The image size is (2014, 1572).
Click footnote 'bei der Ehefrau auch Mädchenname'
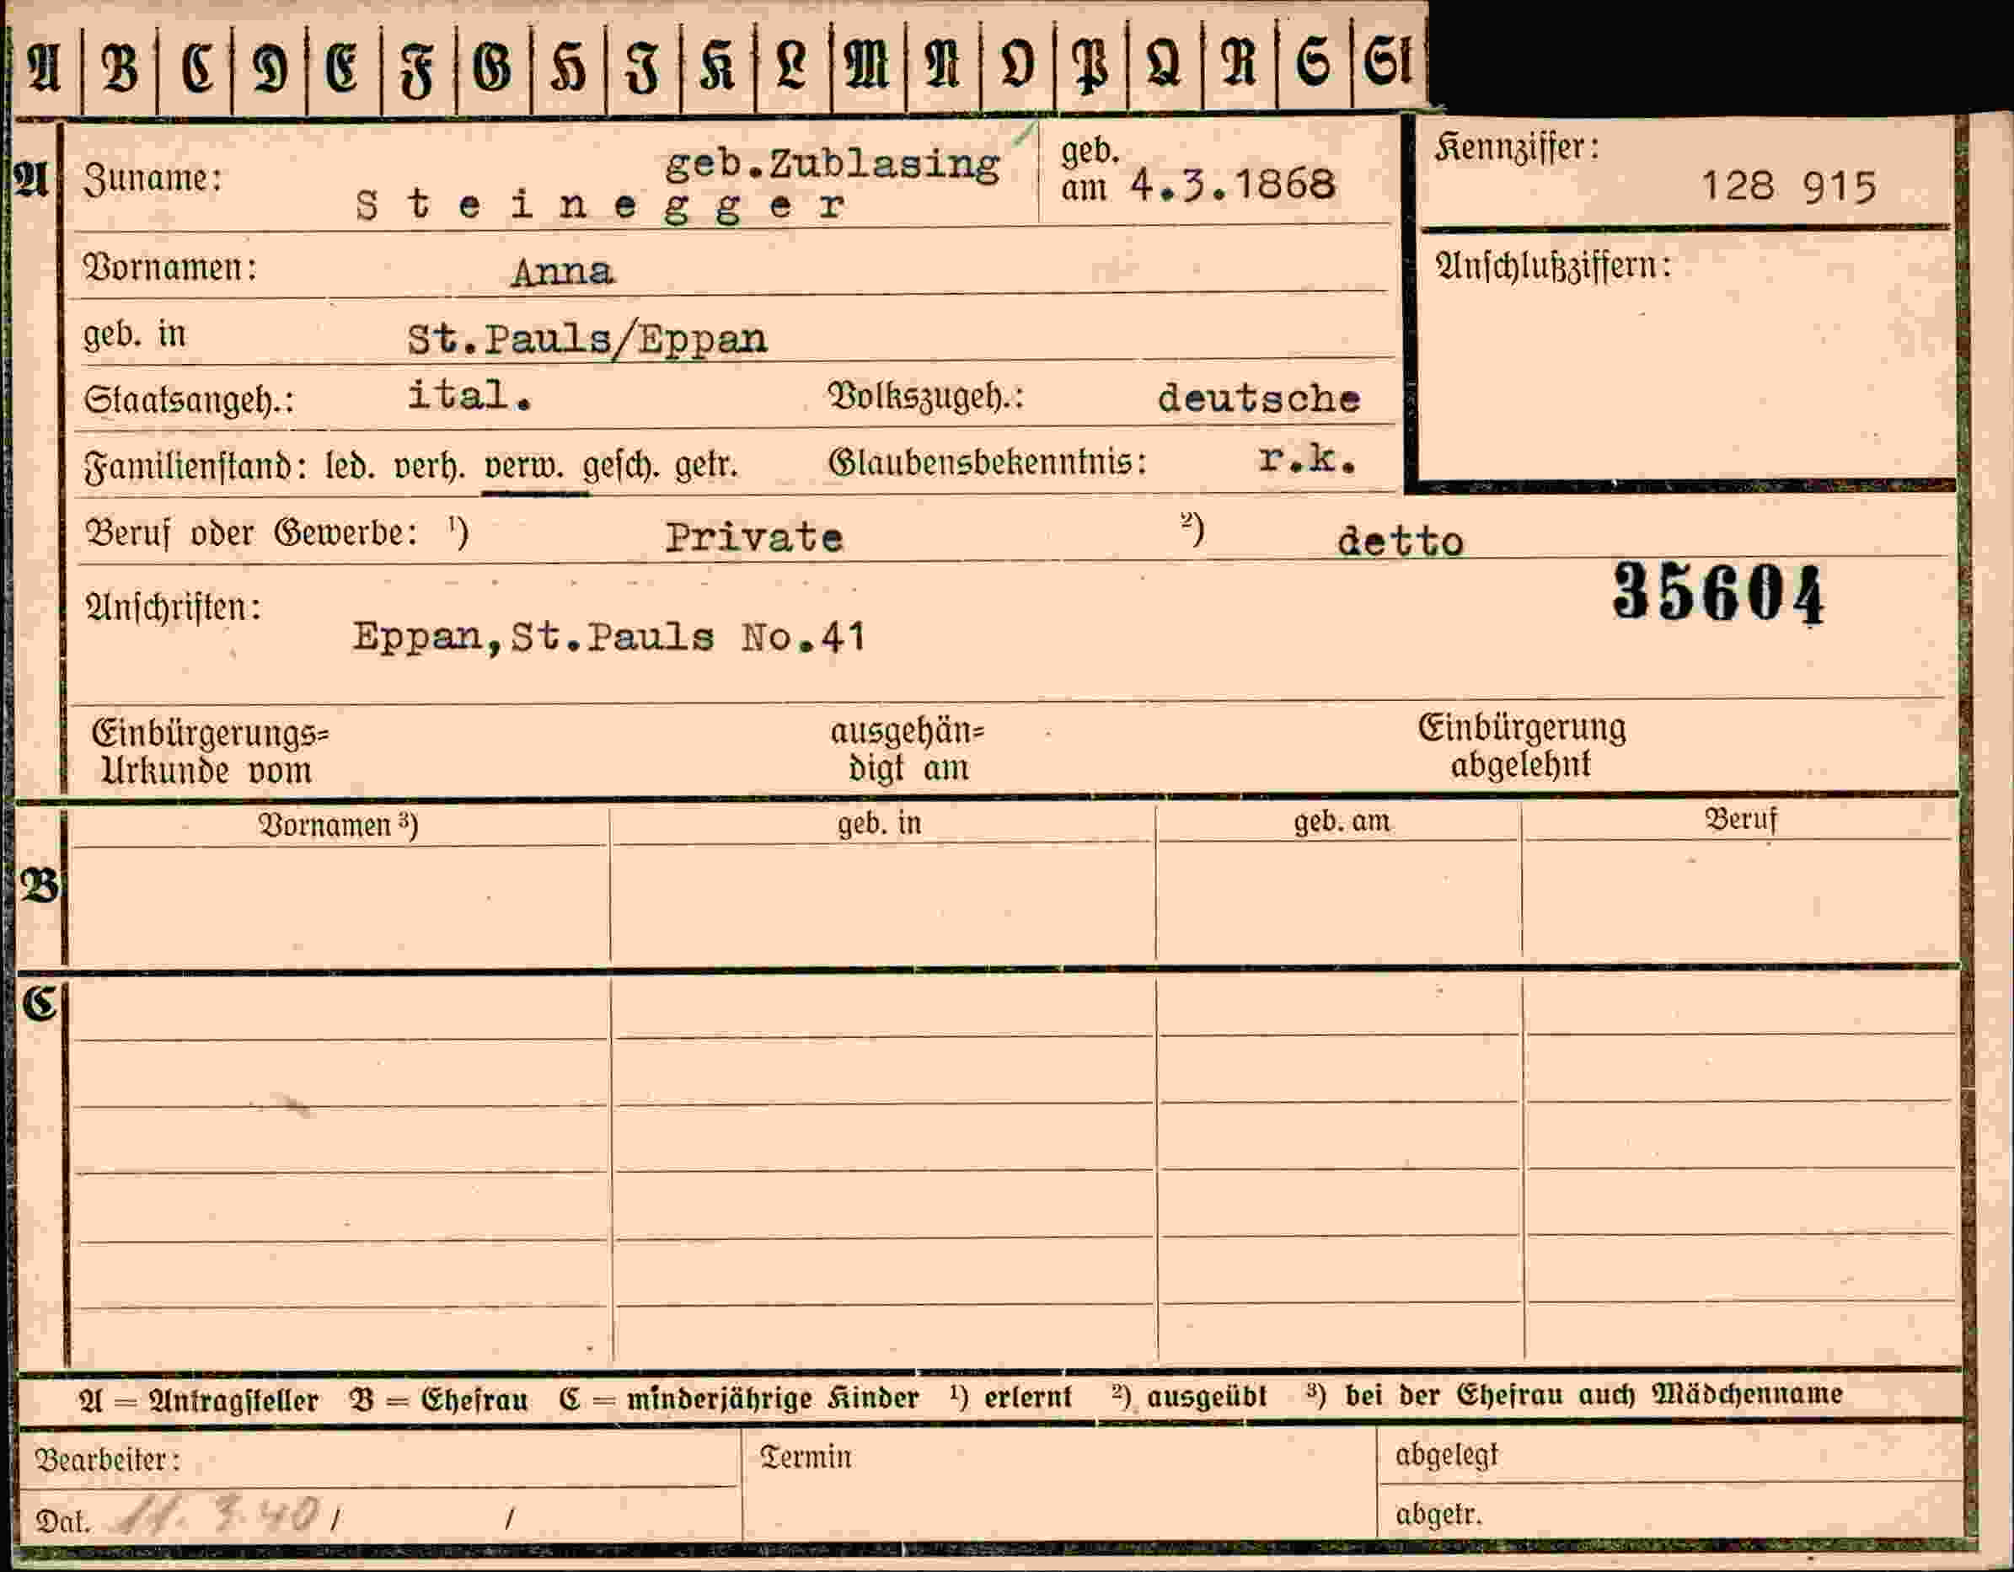tap(1594, 1395)
